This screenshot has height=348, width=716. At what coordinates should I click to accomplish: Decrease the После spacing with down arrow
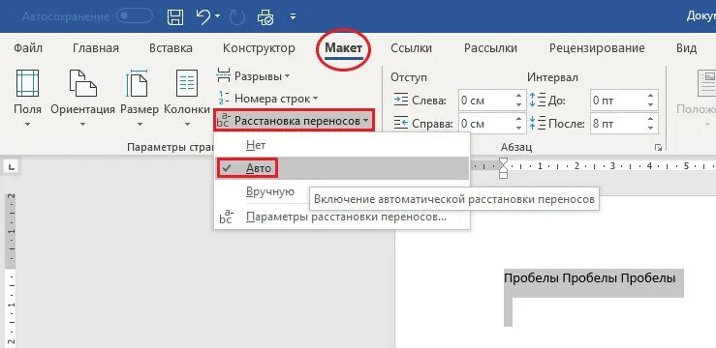tap(650, 129)
